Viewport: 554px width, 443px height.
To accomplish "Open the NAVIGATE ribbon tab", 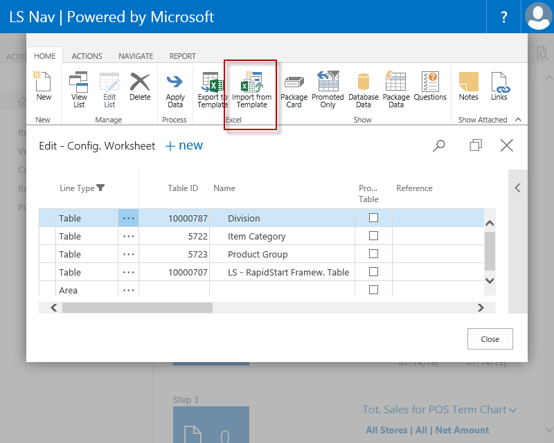I will 136,56.
